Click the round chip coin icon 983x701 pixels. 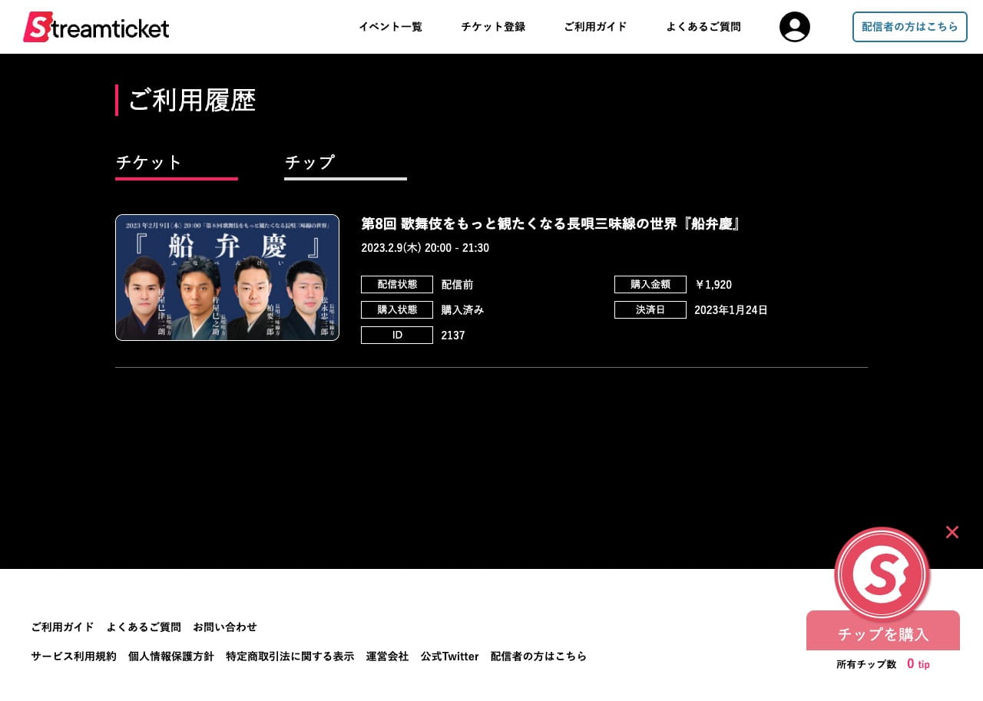[x=882, y=574]
